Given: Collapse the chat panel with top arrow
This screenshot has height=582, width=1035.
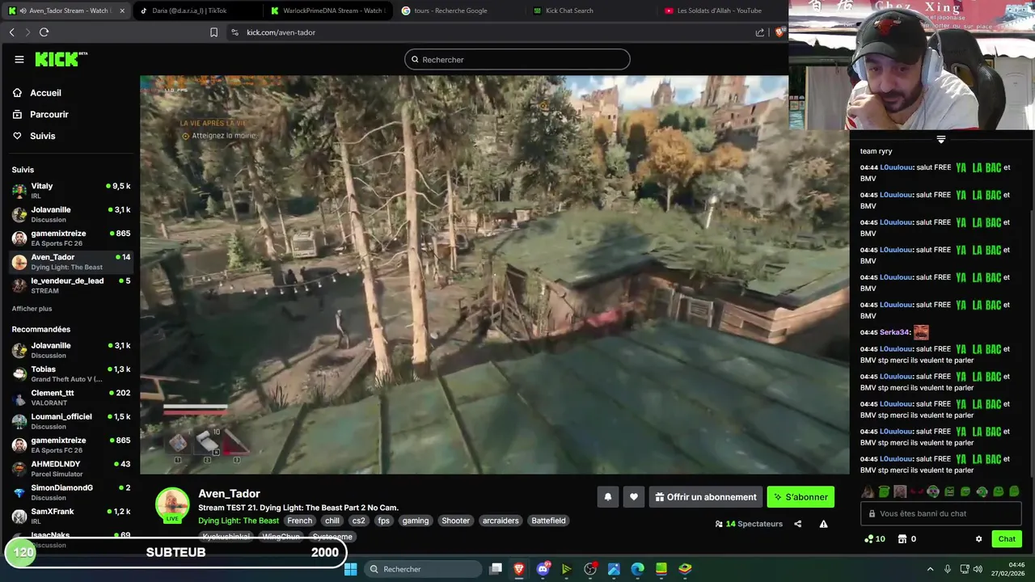Looking at the screenshot, I should tap(940, 139).
